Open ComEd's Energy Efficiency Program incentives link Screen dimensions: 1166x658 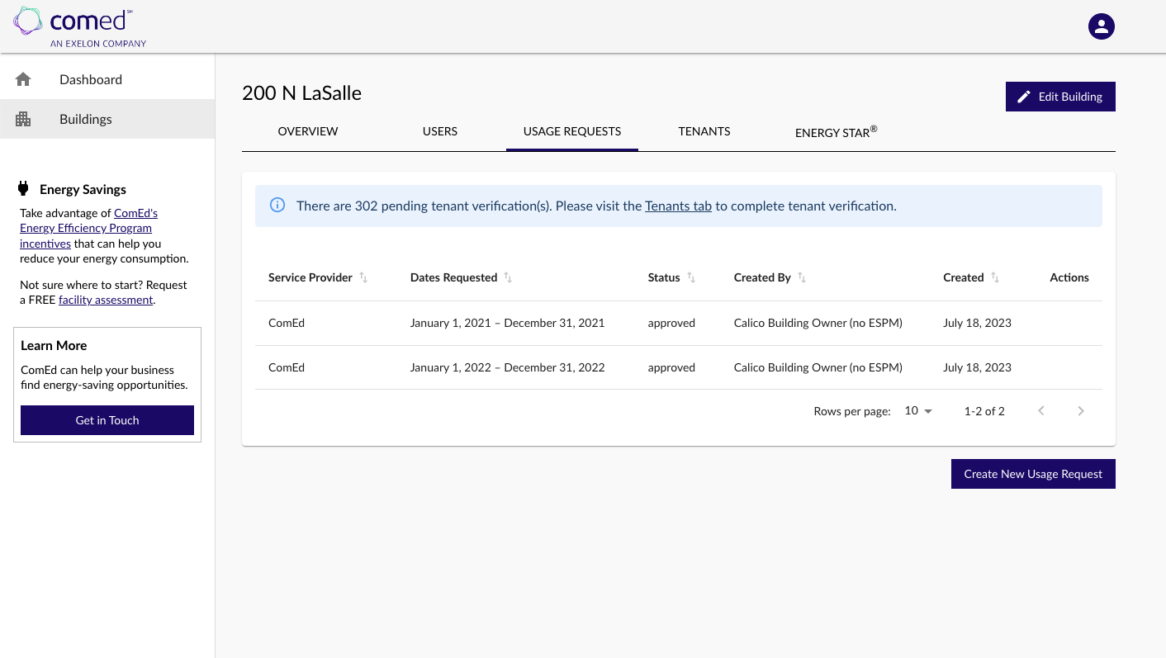tap(89, 228)
